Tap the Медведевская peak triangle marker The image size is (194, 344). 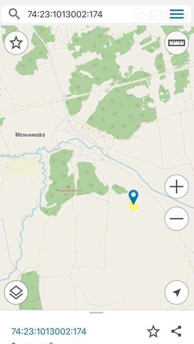click(68, 186)
